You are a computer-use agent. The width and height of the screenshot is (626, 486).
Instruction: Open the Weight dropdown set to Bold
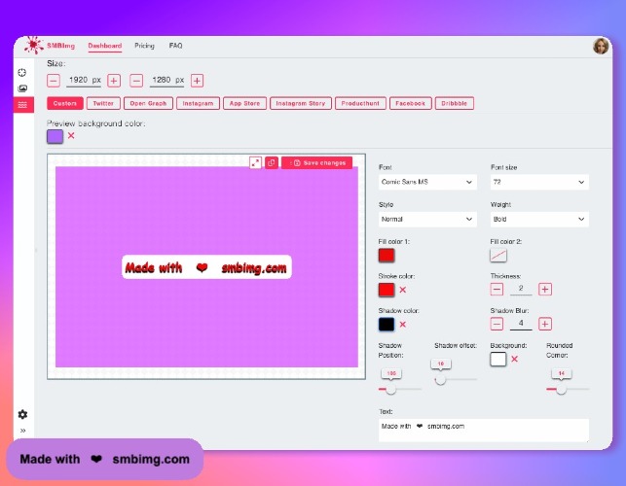point(539,220)
